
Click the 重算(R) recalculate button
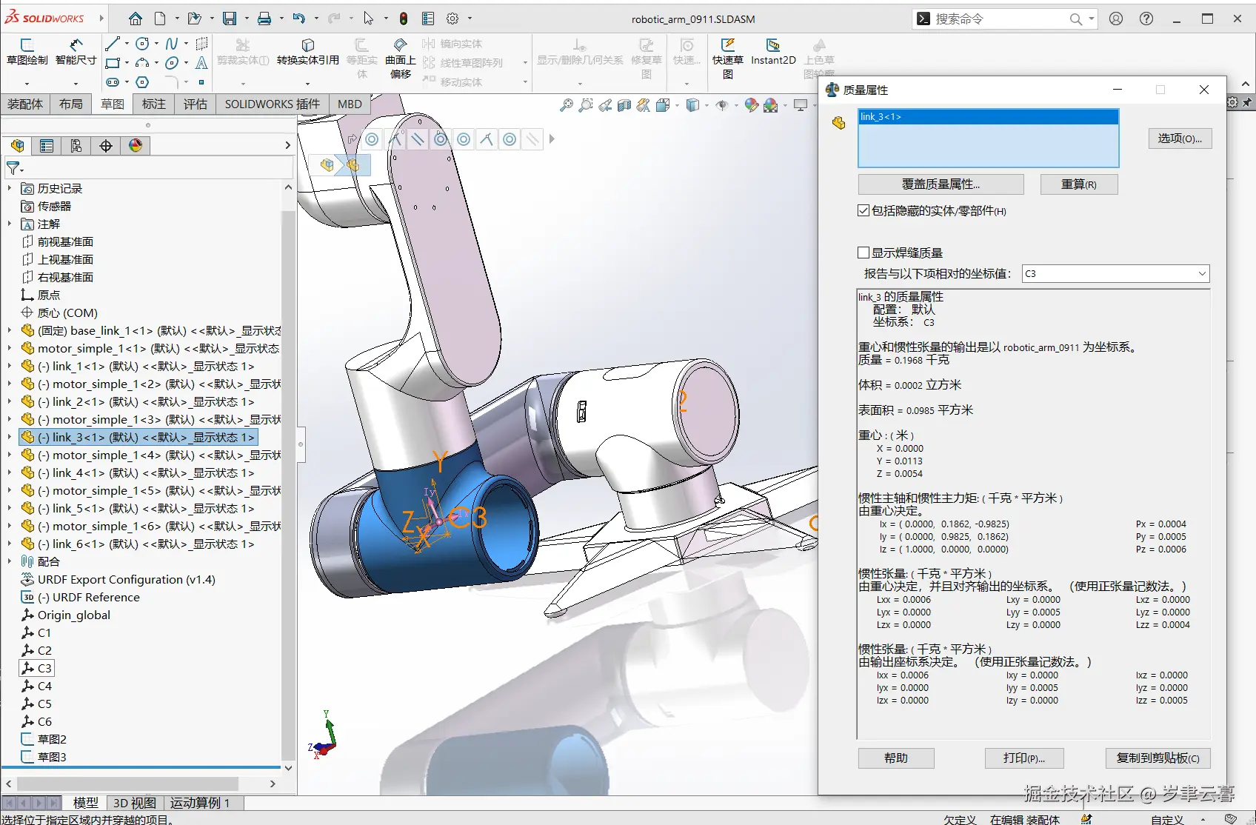(1079, 184)
